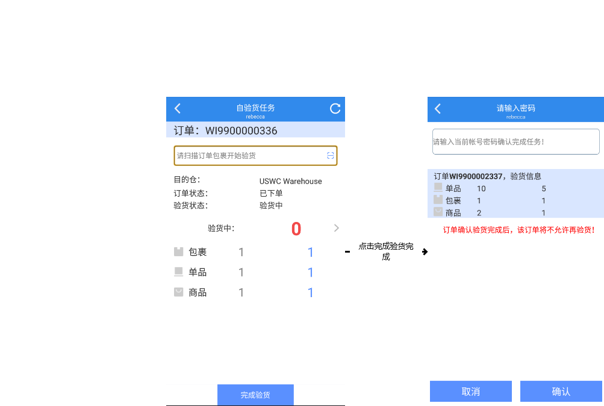Click the 单品 verified value 5
This screenshot has height=406, width=604.
(544, 189)
